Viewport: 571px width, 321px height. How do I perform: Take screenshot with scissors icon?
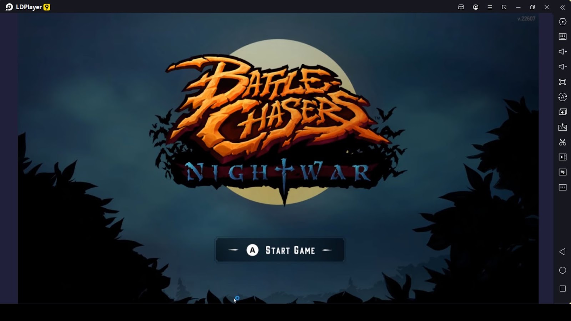562,142
